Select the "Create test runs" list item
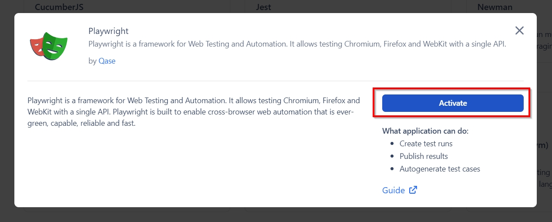The width and height of the screenshot is (552, 222). click(426, 144)
